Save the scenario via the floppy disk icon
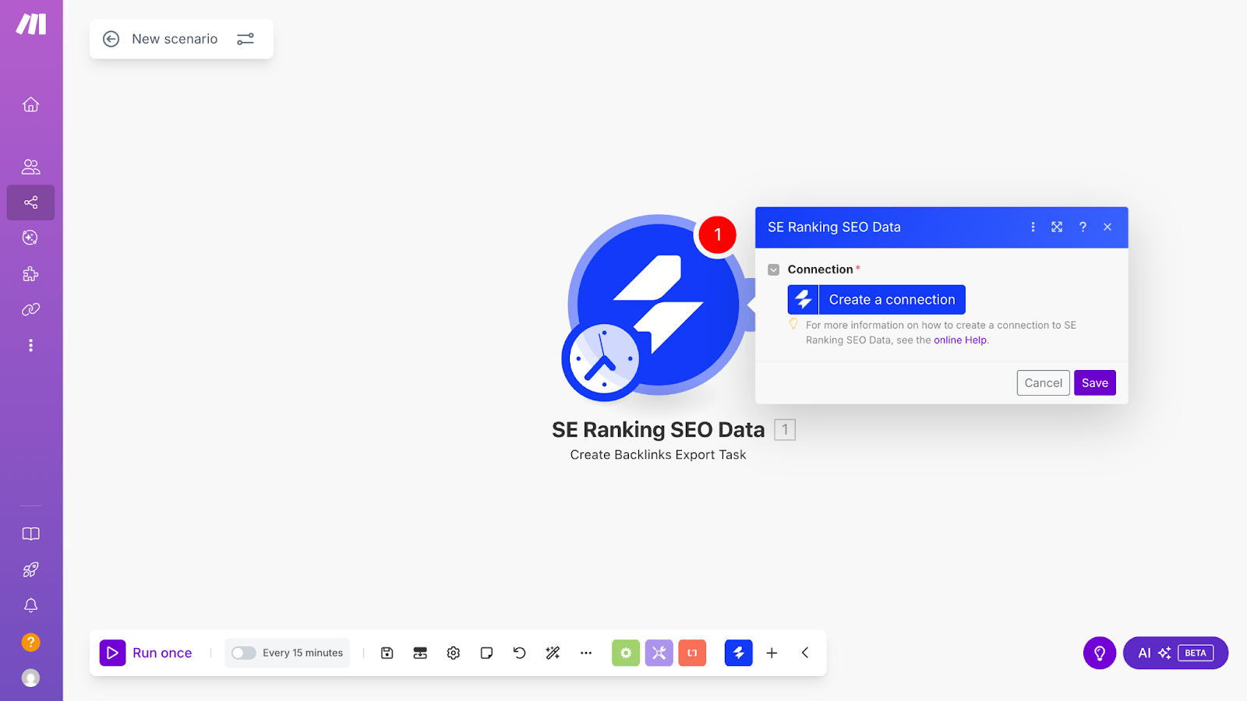 (x=387, y=653)
